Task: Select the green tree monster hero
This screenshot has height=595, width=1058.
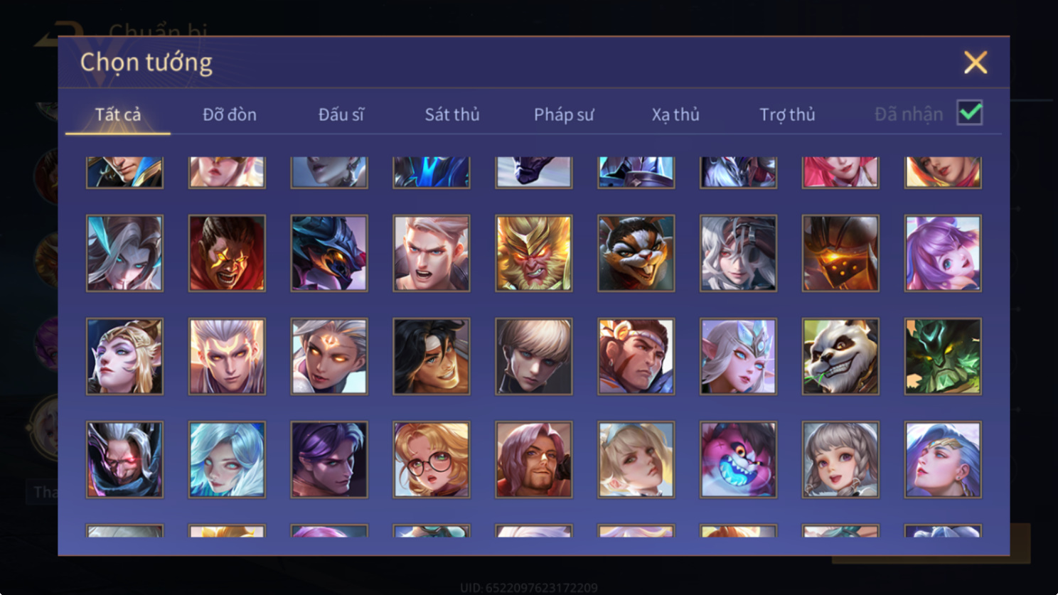Action: pyautogui.click(x=943, y=356)
